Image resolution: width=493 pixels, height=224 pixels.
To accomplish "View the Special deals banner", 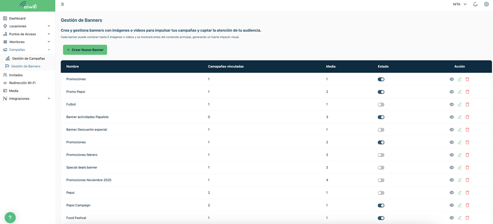I will pyautogui.click(x=452, y=167).
